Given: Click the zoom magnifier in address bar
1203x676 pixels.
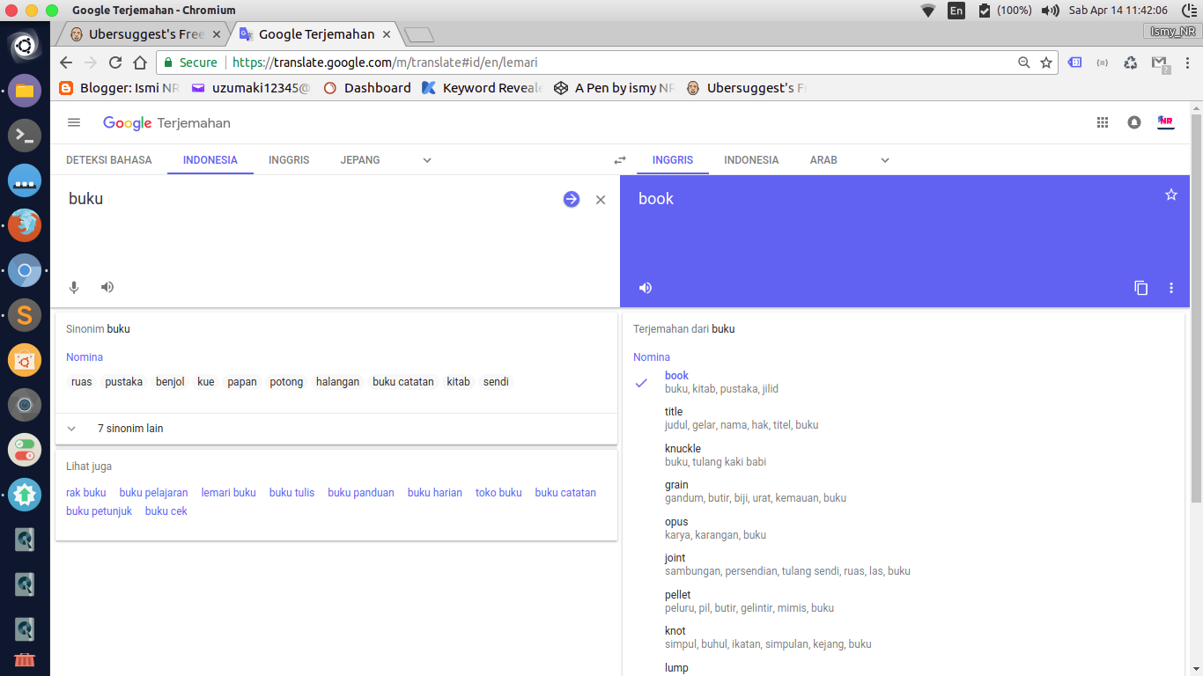Looking at the screenshot, I should pyautogui.click(x=1024, y=62).
